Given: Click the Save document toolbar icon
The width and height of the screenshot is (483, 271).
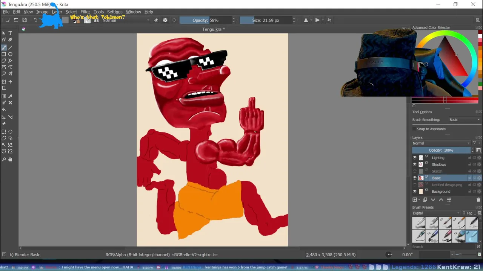Looking at the screenshot, I should click(25, 20).
